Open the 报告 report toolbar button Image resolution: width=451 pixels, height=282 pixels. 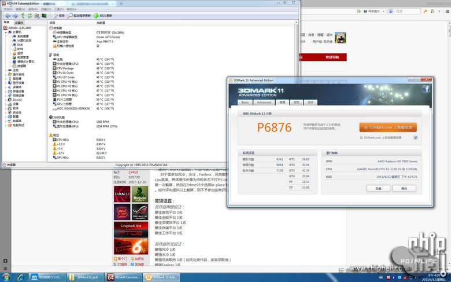point(59,16)
